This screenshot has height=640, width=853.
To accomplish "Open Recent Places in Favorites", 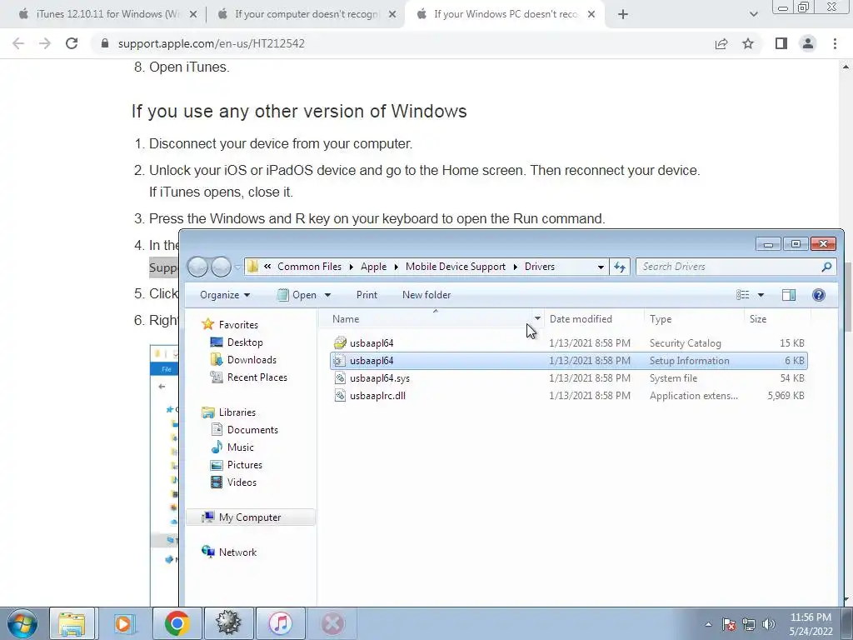I will point(257,377).
